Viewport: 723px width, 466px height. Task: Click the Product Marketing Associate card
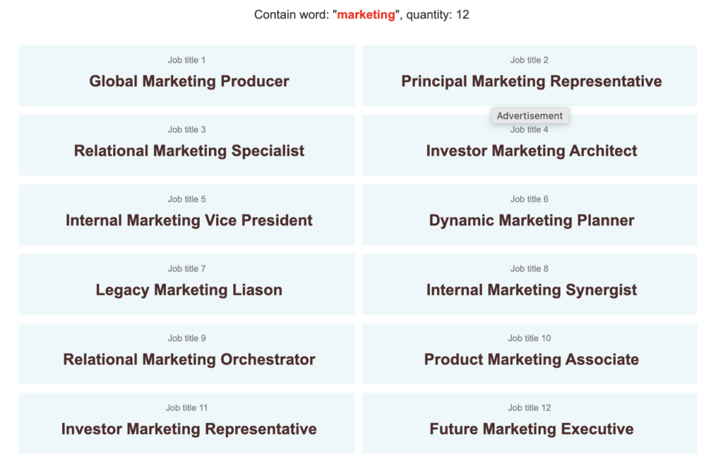tap(530, 354)
